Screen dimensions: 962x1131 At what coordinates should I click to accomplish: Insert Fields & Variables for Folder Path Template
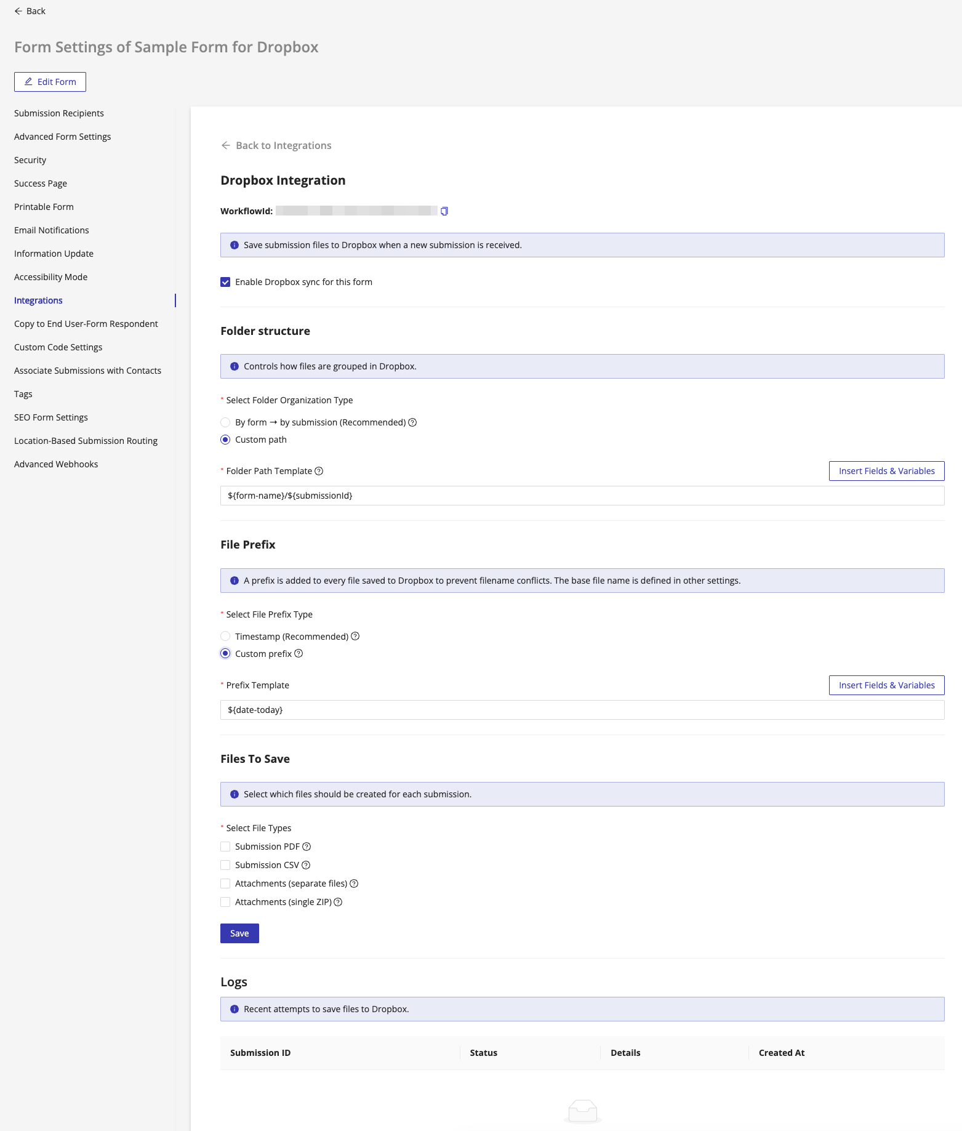point(886,471)
